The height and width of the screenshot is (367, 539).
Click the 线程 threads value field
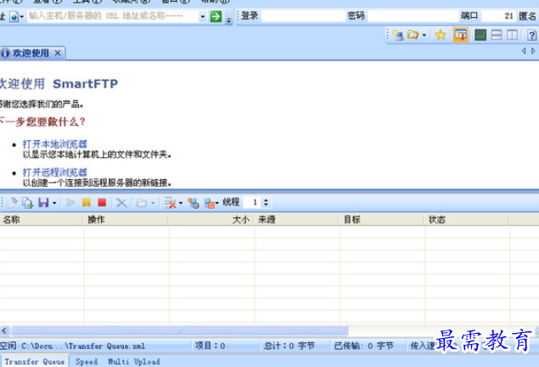[253, 202]
